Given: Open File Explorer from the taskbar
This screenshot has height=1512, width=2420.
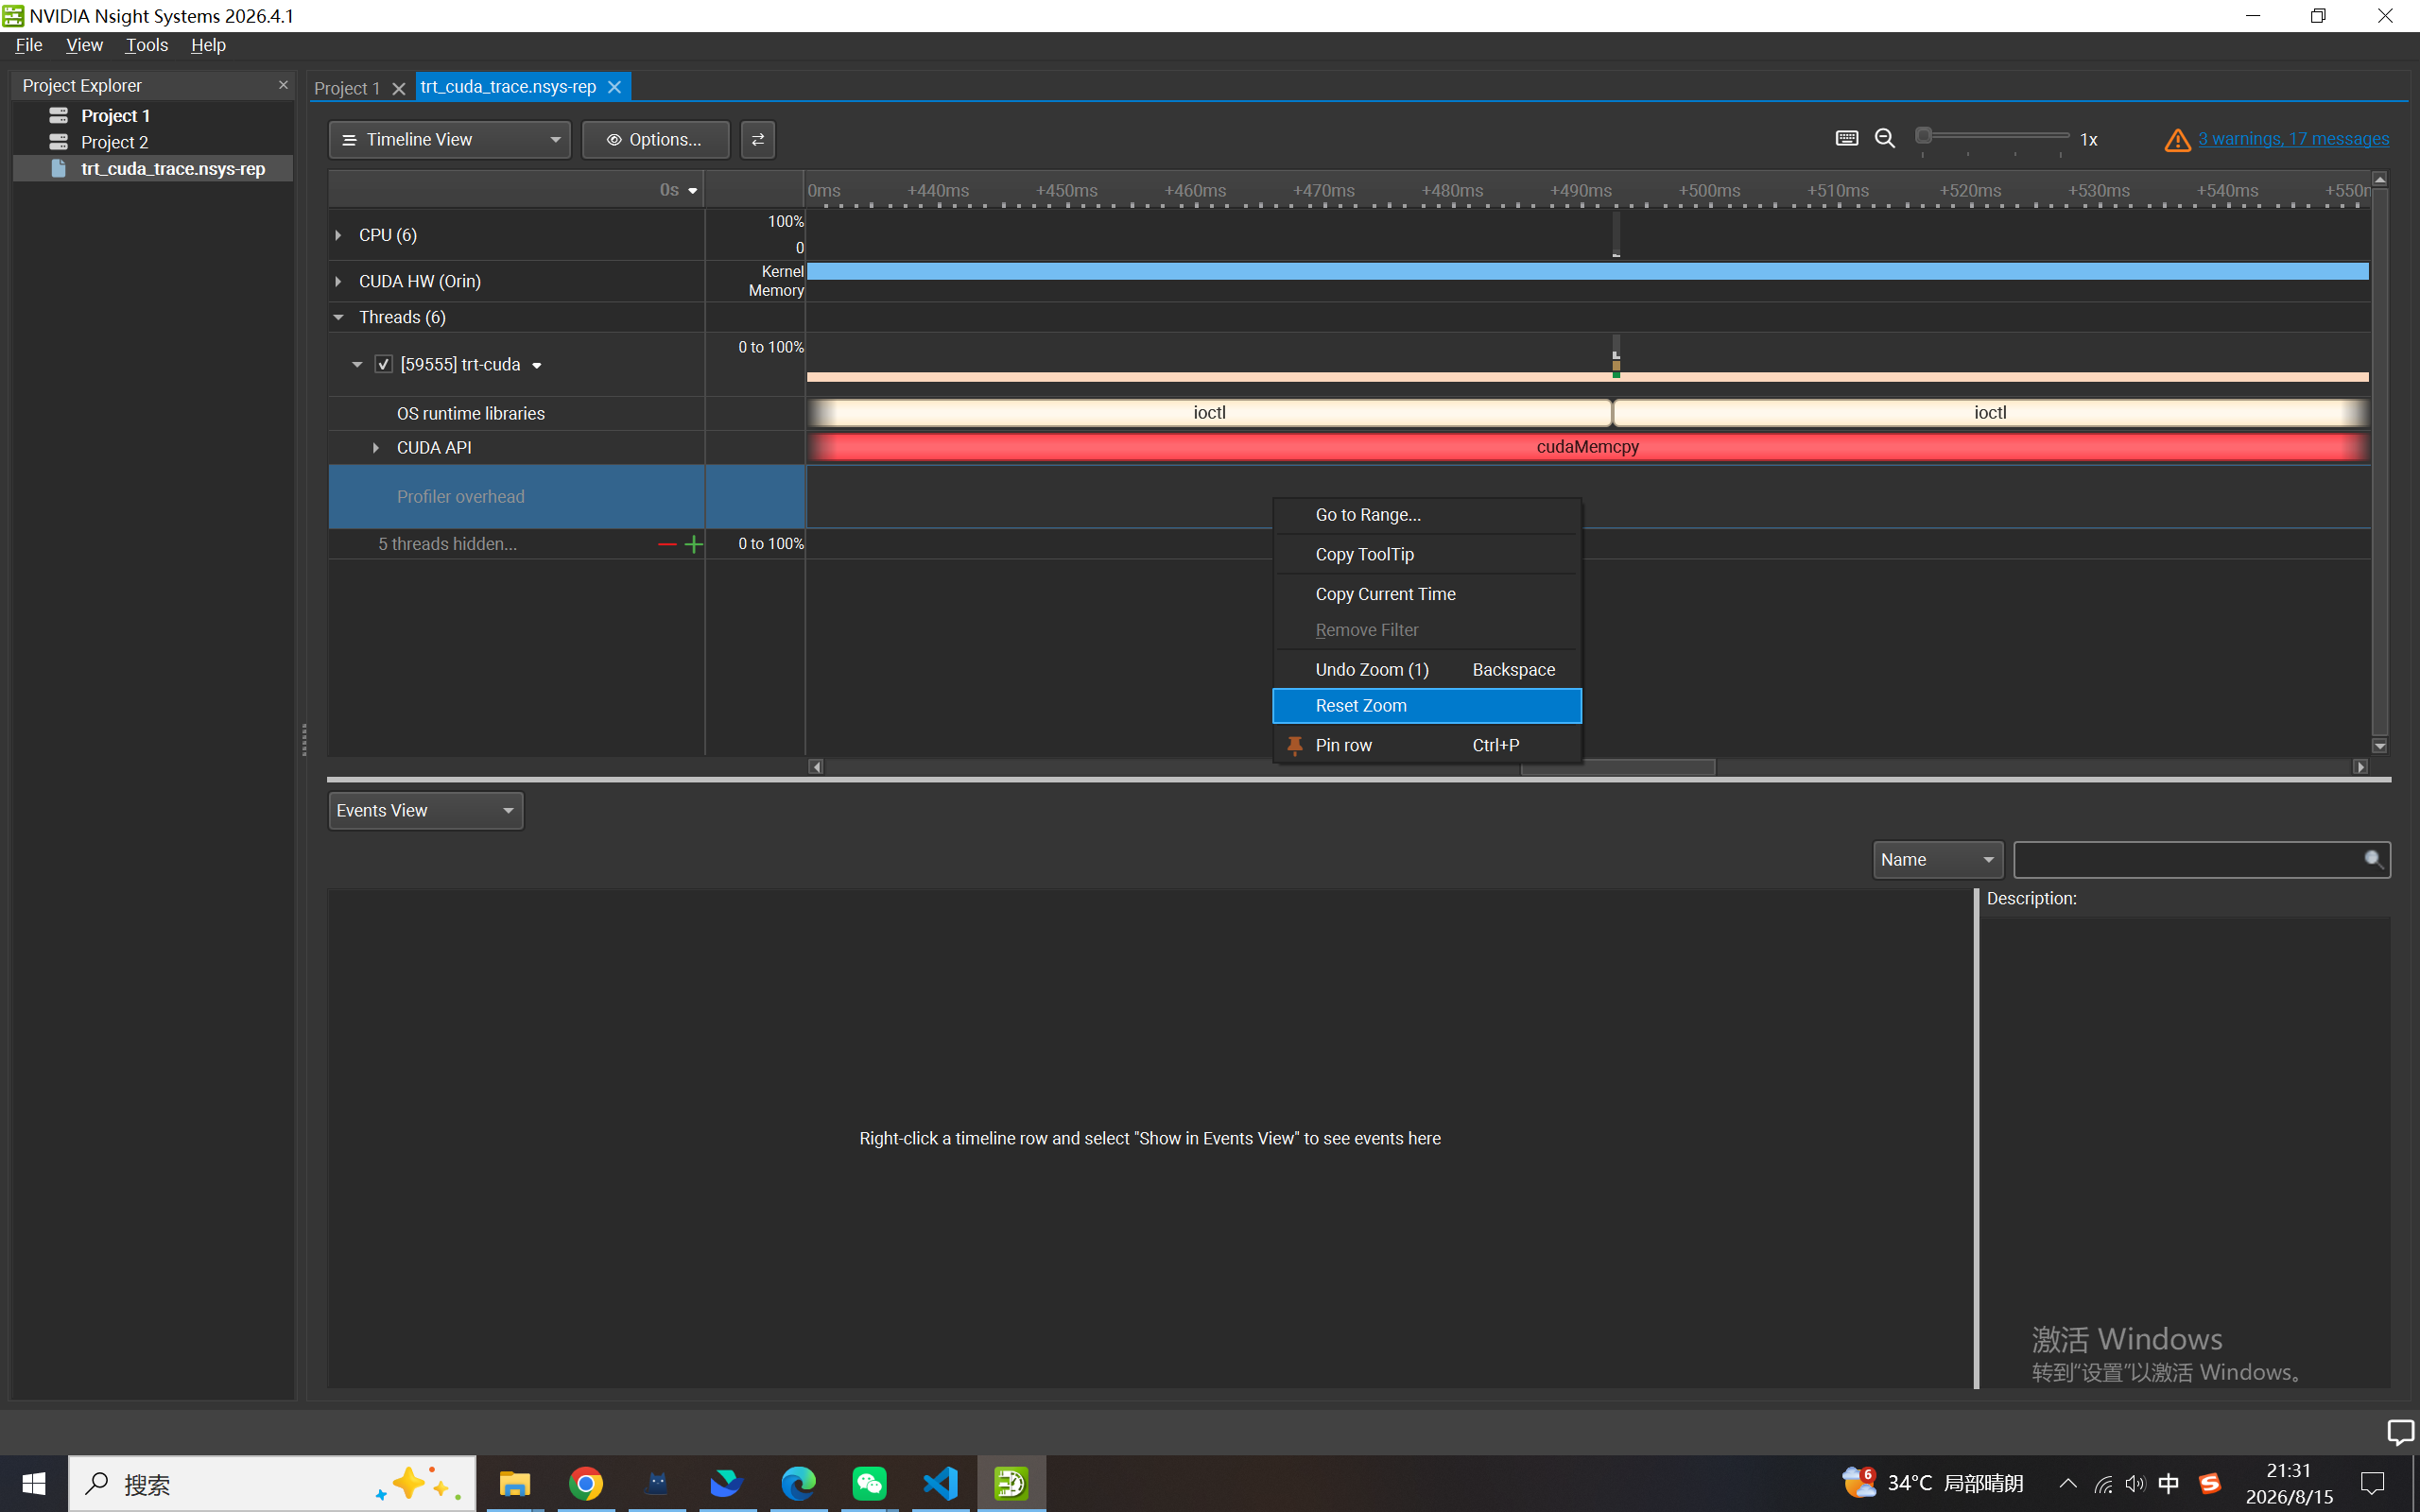Looking at the screenshot, I should (515, 1484).
